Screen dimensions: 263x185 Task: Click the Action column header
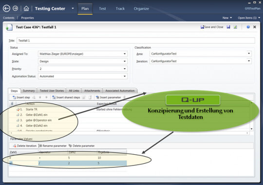click(61, 104)
